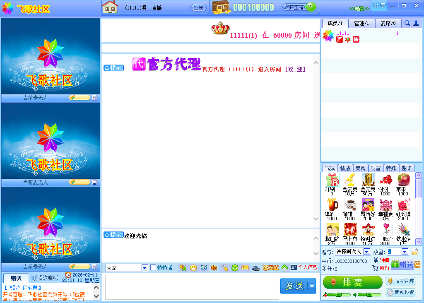
Task: Open the 大家 recipient dropdown
Action: pyautogui.click(x=145, y=268)
